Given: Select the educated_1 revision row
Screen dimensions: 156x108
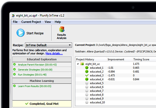Looking at the screenshot, I should 116,68.
